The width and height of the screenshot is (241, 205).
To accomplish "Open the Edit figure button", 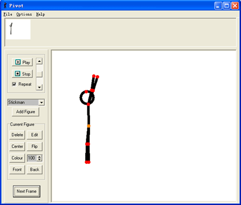I will pos(35,135).
